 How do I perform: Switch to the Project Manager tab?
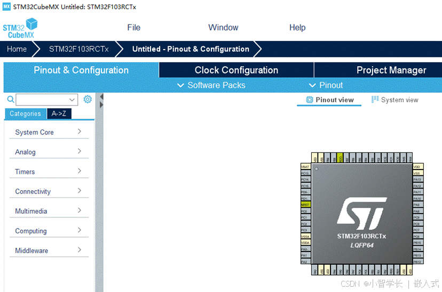391,70
